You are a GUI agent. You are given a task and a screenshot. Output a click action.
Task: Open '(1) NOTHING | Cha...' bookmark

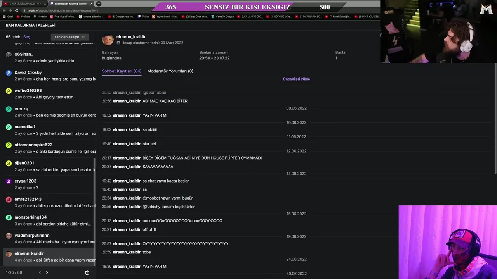coord(279,17)
